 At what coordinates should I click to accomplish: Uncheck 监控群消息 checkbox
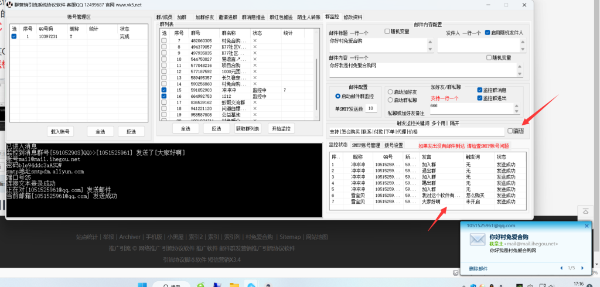click(x=480, y=90)
